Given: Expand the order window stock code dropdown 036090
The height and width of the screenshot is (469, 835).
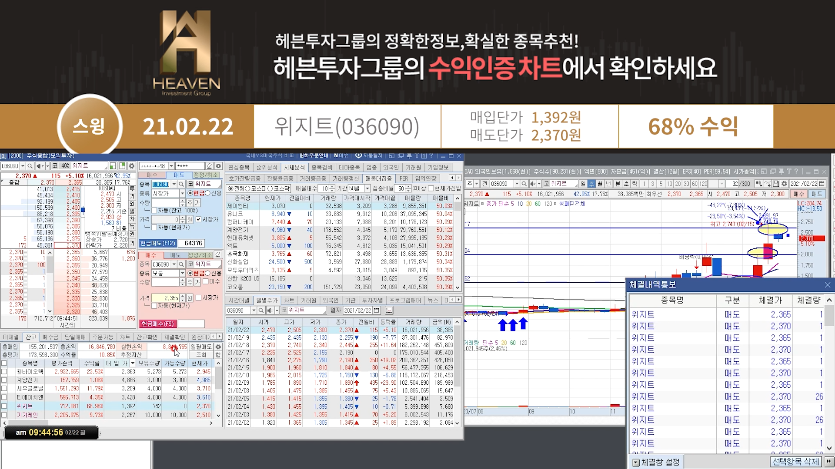Looking at the screenshot, I should pyautogui.click(x=22, y=166).
